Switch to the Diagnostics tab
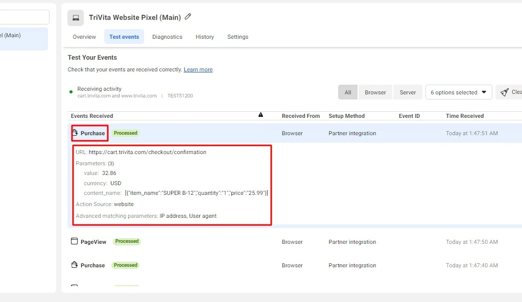This screenshot has width=522, height=302. pos(167,37)
